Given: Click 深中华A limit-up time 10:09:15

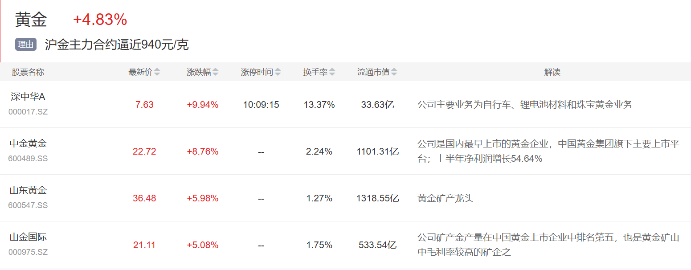Looking at the screenshot, I should pyautogui.click(x=261, y=105).
